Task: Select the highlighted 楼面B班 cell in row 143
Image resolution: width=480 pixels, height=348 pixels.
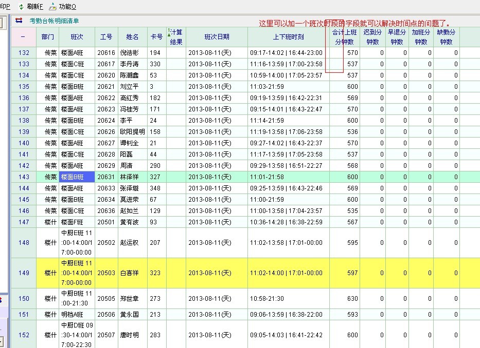Action: tap(77, 177)
